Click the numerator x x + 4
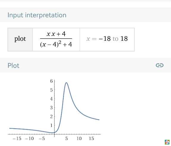Viewport: 171px width, 146px height. (56, 34)
